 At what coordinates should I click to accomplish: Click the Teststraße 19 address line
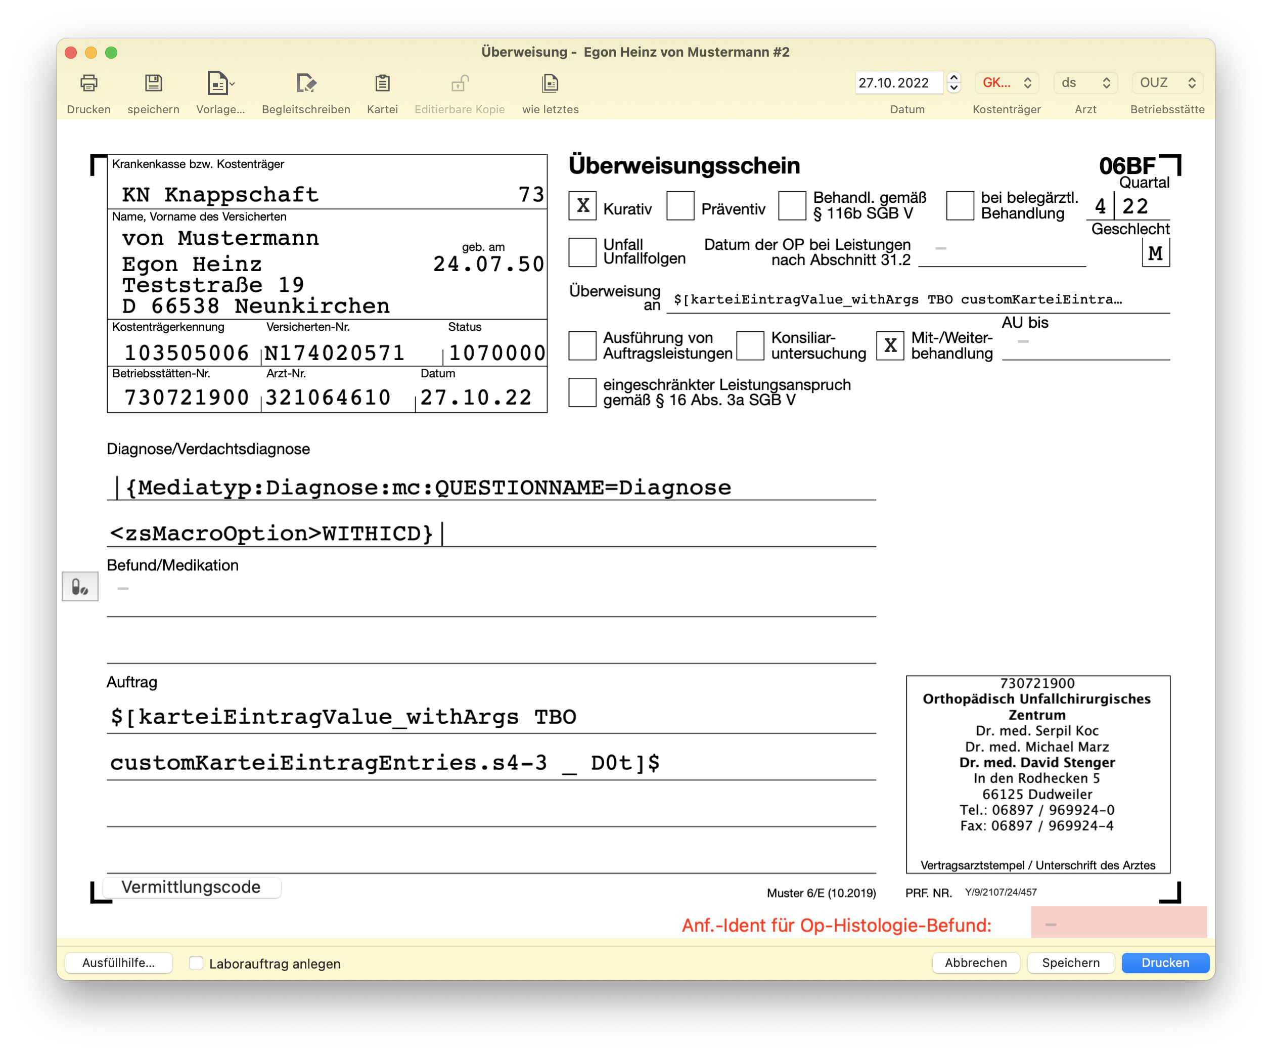pos(213,285)
